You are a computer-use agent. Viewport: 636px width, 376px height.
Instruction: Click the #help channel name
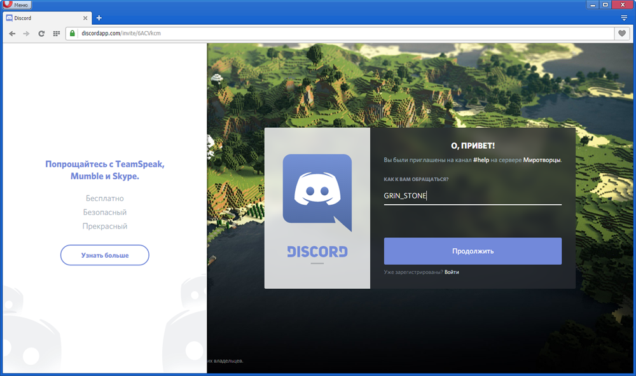[x=481, y=160]
